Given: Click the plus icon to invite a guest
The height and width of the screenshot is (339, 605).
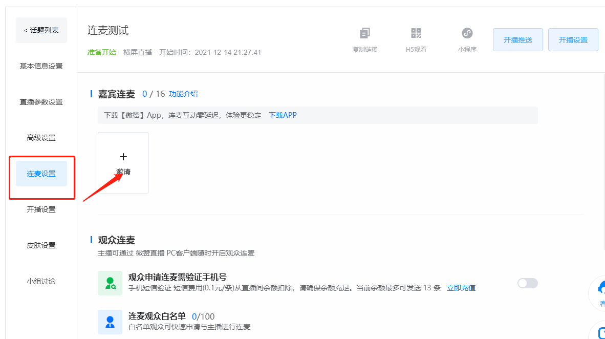Looking at the screenshot, I should (123, 157).
